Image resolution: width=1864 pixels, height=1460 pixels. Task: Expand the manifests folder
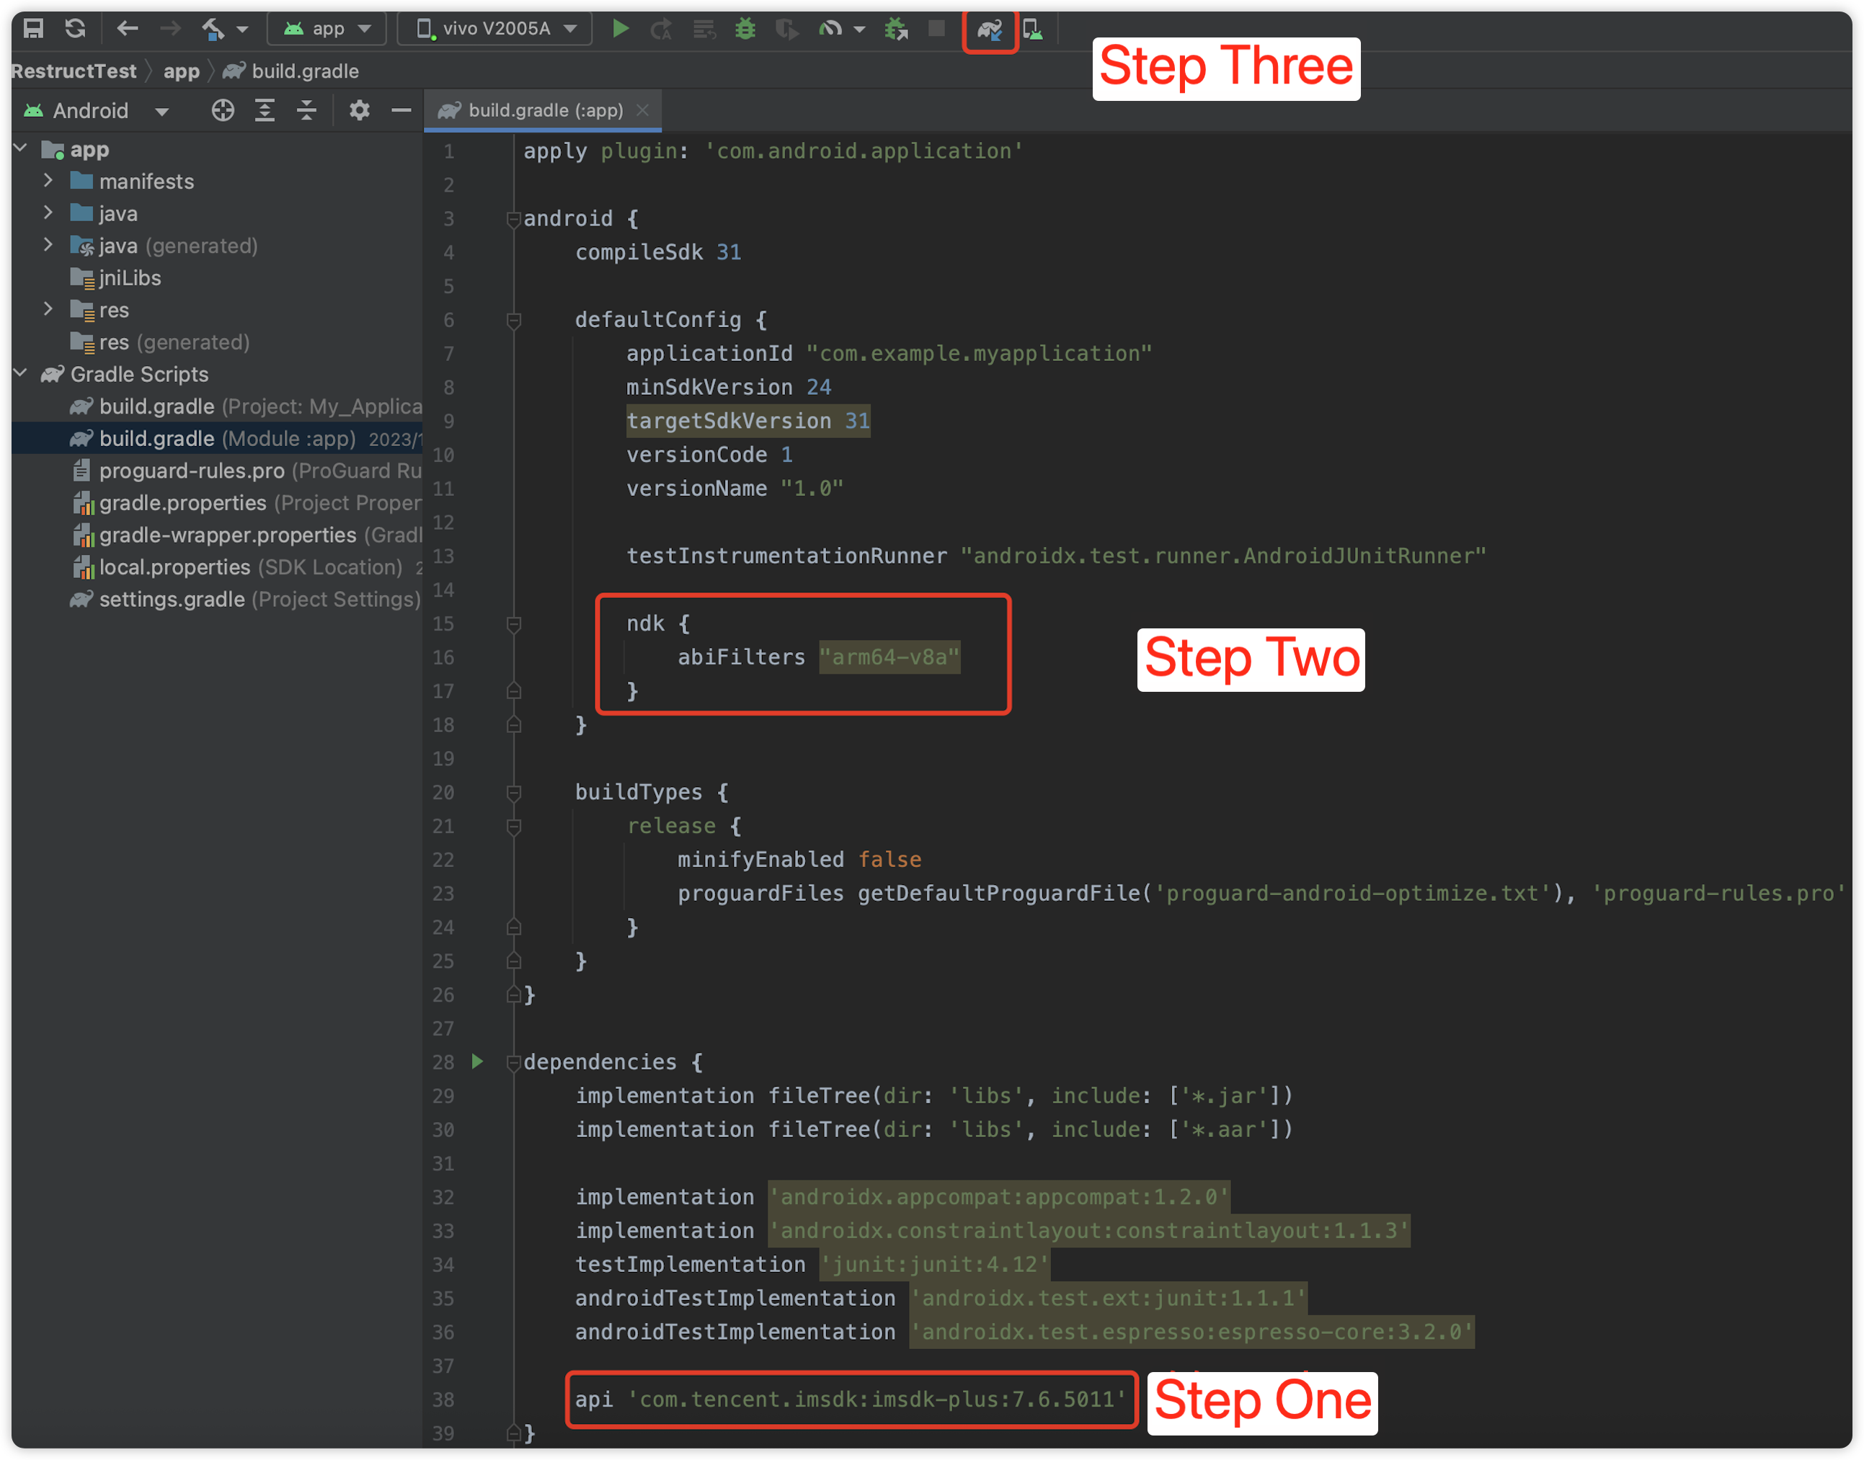(x=48, y=181)
